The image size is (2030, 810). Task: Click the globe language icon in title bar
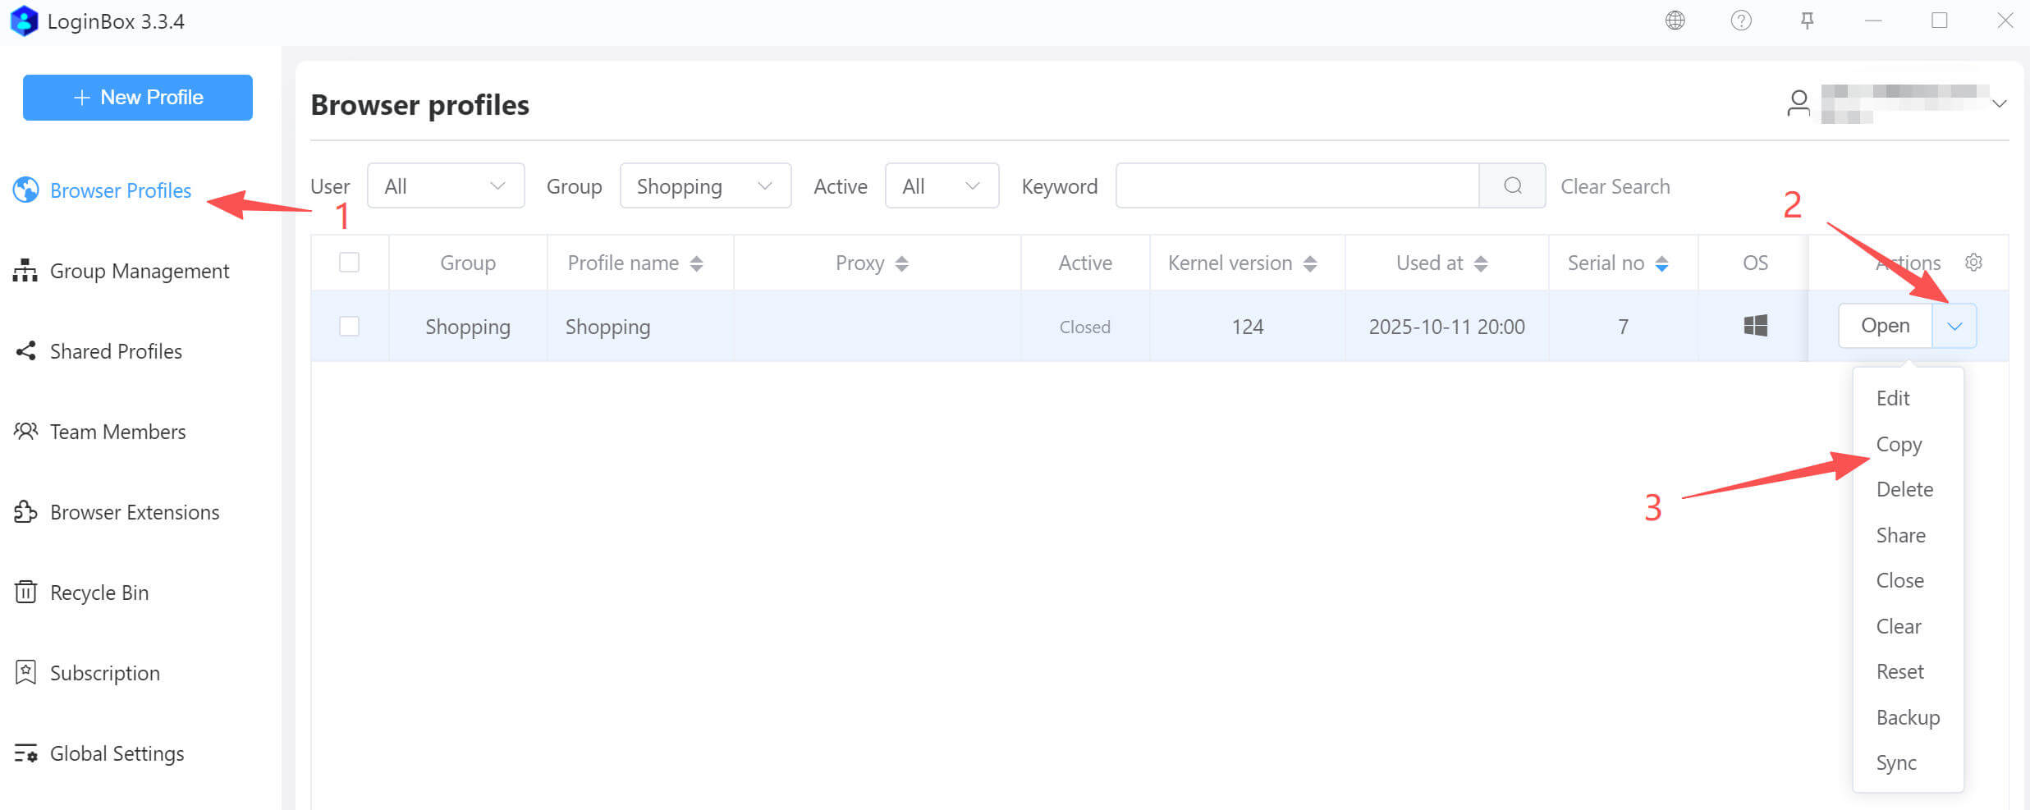[x=1675, y=21]
